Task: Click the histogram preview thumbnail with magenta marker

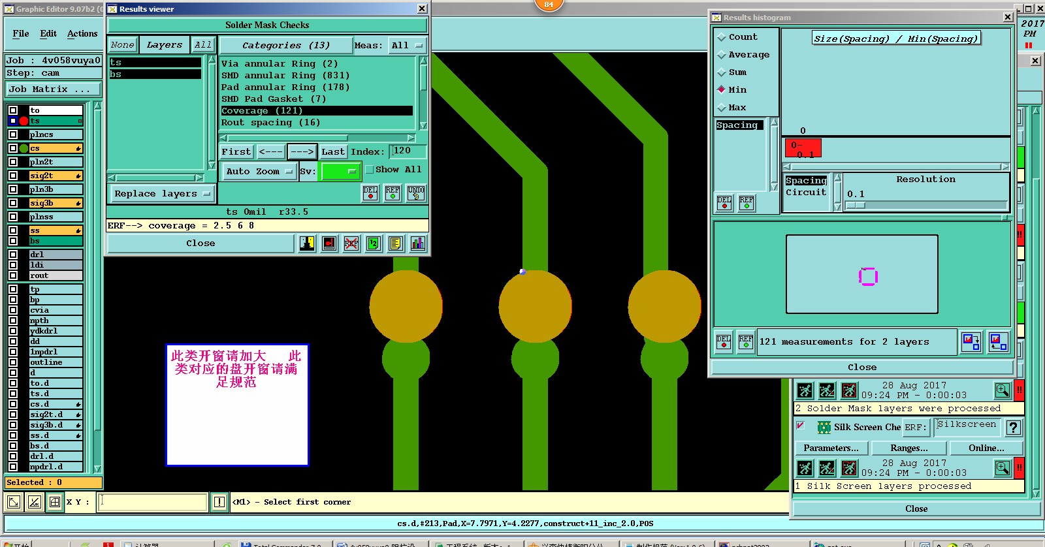Action: tap(862, 274)
